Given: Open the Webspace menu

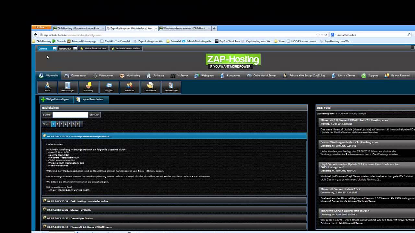Looking at the screenshot, I should click(204, 76).
